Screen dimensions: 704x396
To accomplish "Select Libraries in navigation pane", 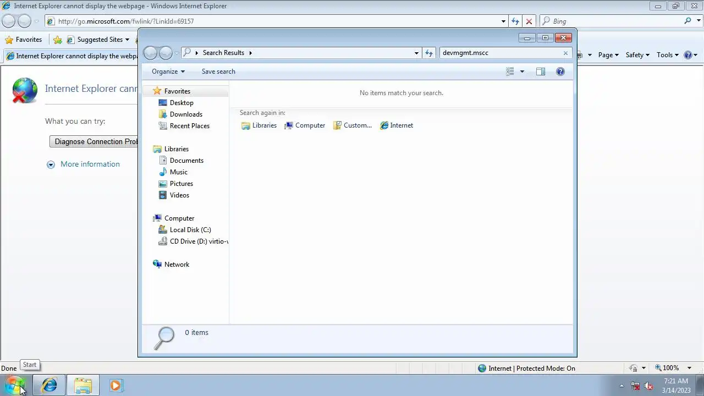I will coord(176,149).
